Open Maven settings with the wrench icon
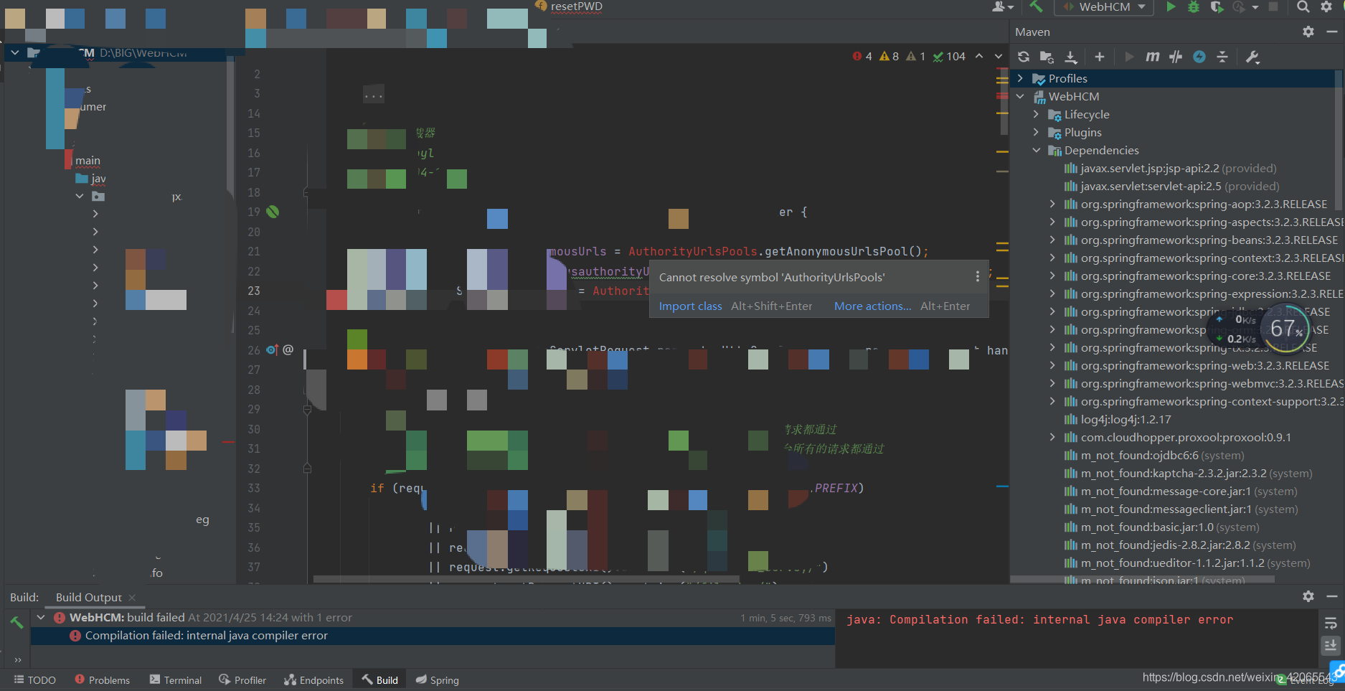This screenshot has height=691, width=1345. click(x=1252, y=57)
